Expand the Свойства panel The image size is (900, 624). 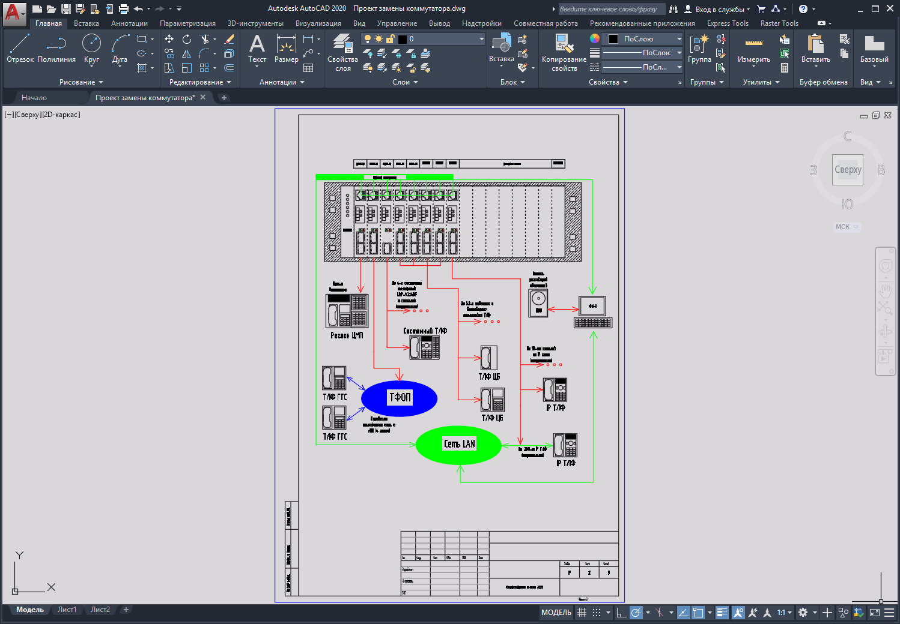pos(608,82)
